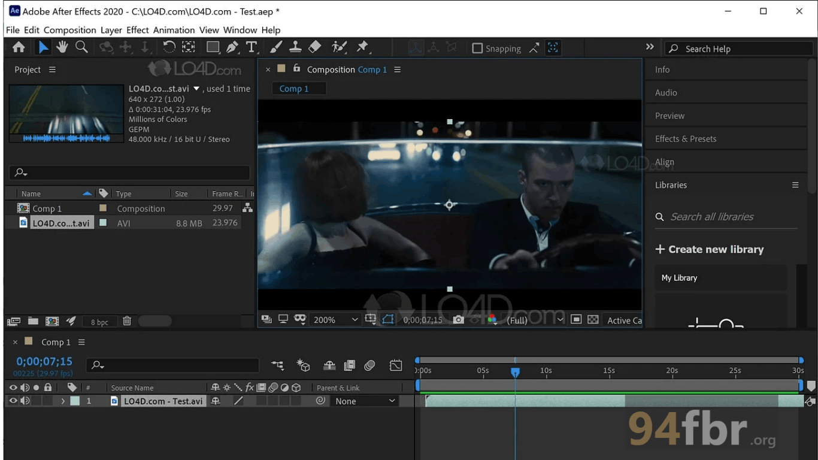Take a snapshot with the camera icon
Image resolution: width=818 pixels, height=460 pixels.
pyautogui.click(x=459, y=320)
